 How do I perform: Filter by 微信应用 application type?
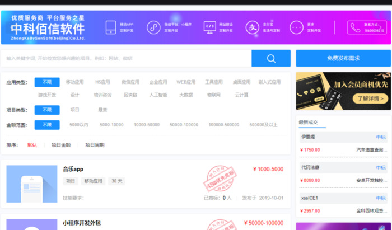(130, 82)
